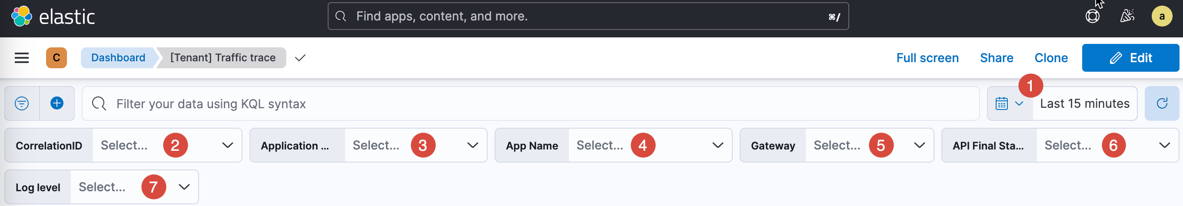This screenshot has height=206, width=1183.
Task: Click the Elastic logo
Action: tap(53, 17)
